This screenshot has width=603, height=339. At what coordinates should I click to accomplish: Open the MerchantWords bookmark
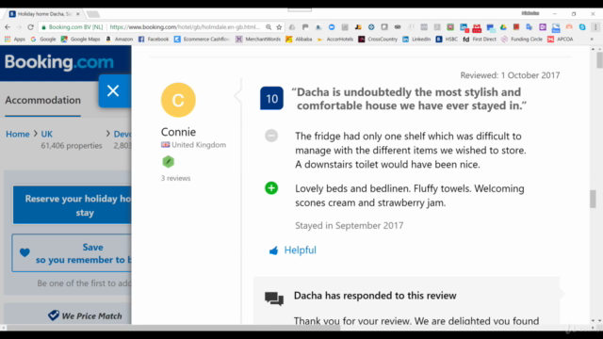tap(258, 40)
